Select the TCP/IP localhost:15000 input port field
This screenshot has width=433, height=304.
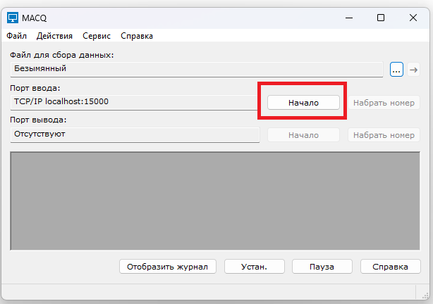(x=134, y=102)
